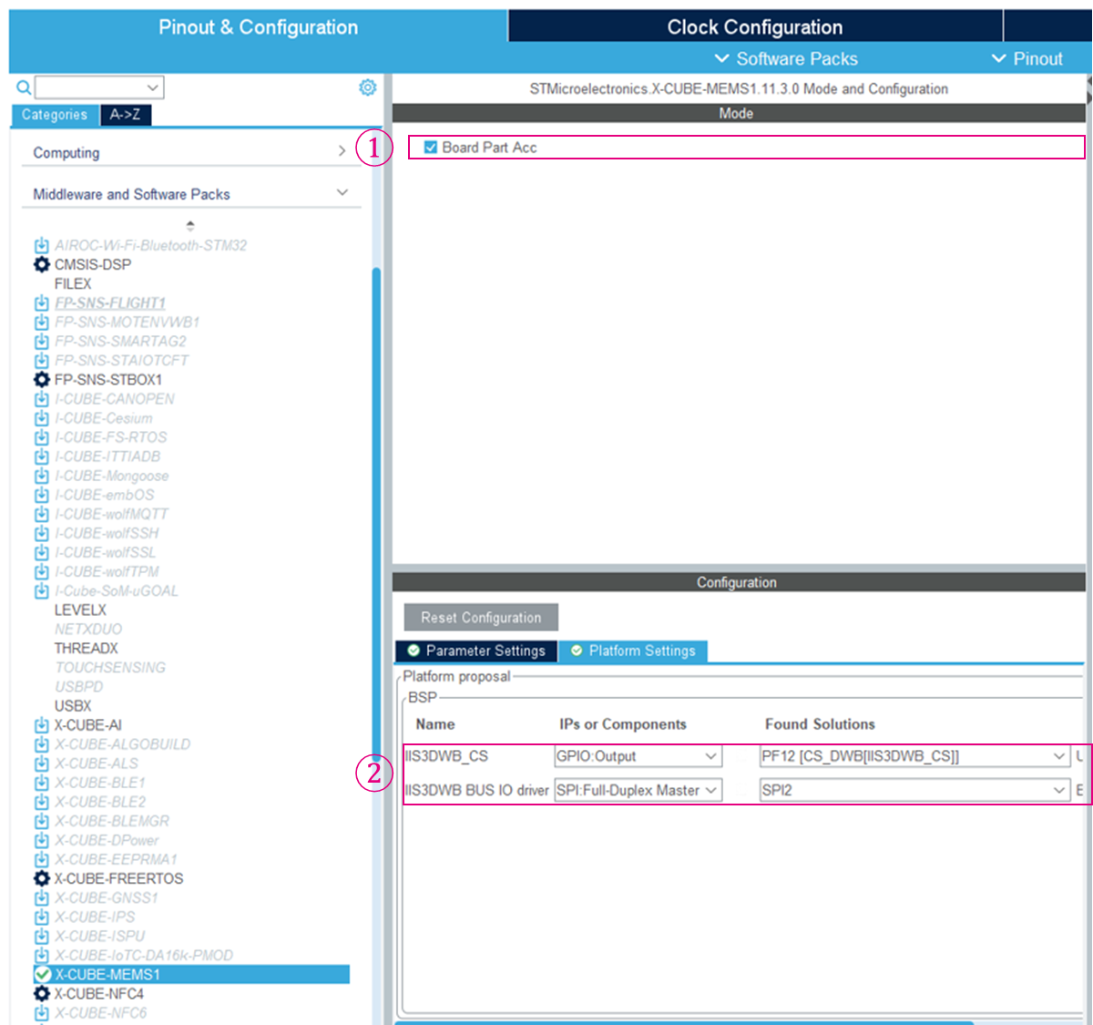Viewport: 1093px width, 1025px height.
Task: Toggle the Board Part Acc checkbox
Action: pyautogui.click(x=431, y=147)
